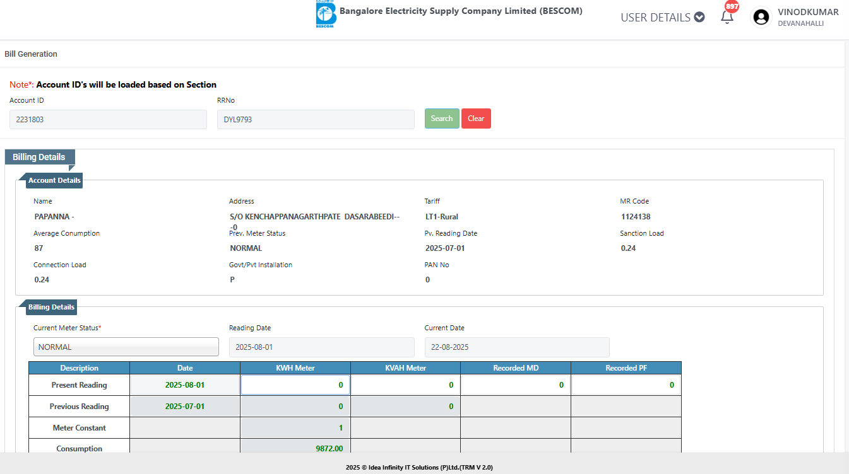Viewport: 849px width, 474px height.
Task: Click the red notification count badge
Action: click(732, 6)
